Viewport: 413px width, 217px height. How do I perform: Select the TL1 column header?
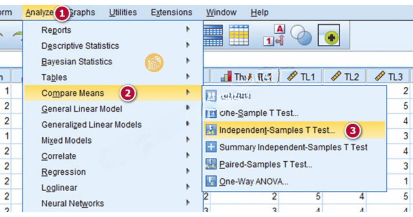302,77
